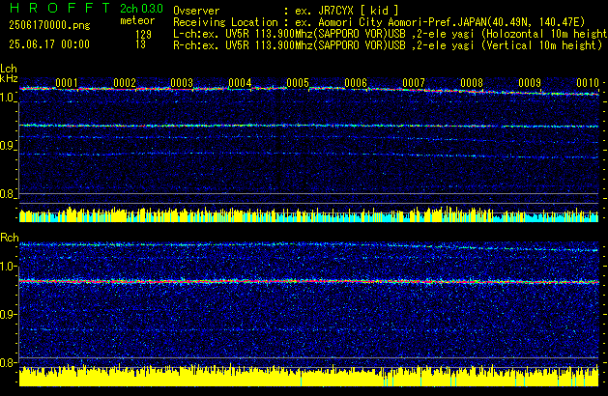Click the Rch yellow signal level bar graph
This screenshot has height=396, width=608.
pyautogui.click(x=309, y=376)
